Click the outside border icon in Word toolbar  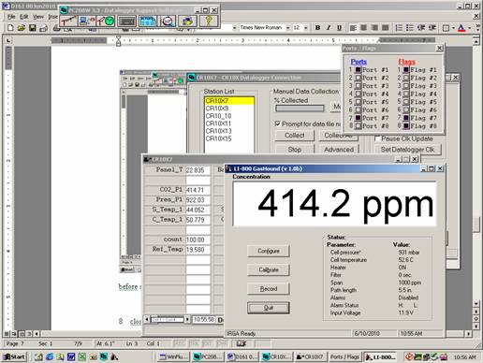pyautogui.click(x=446, y=28)
